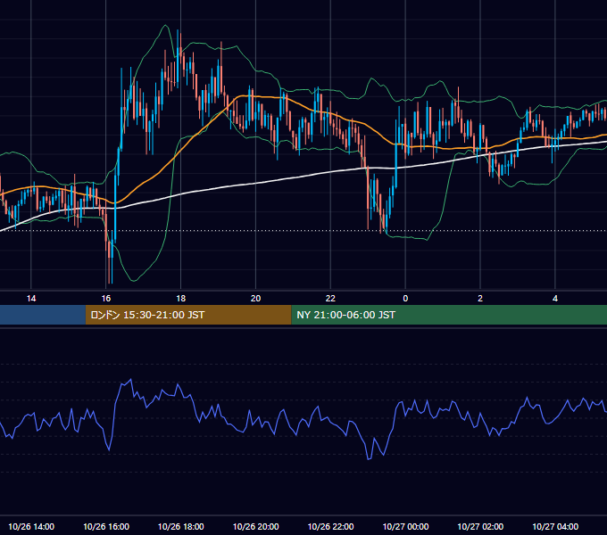Click the 16 hour axis label
This screenshot has height=535, width=607.
point(105,299)
